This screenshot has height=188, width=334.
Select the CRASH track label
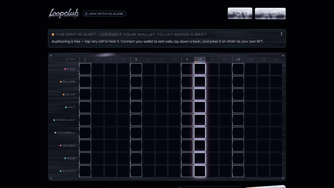point(68,146)
